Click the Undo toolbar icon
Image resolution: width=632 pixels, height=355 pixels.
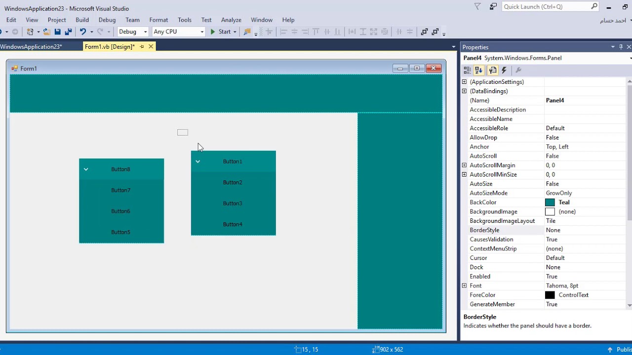83,32
